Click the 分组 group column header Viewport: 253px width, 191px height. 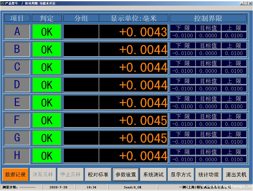click(81, 18)
